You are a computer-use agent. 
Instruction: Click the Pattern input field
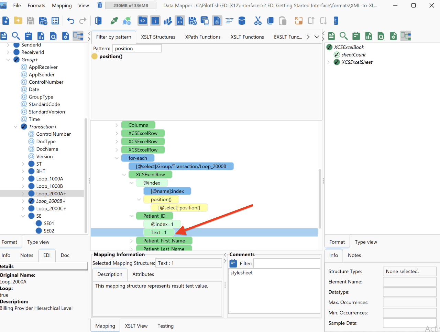tap(137, 49)
